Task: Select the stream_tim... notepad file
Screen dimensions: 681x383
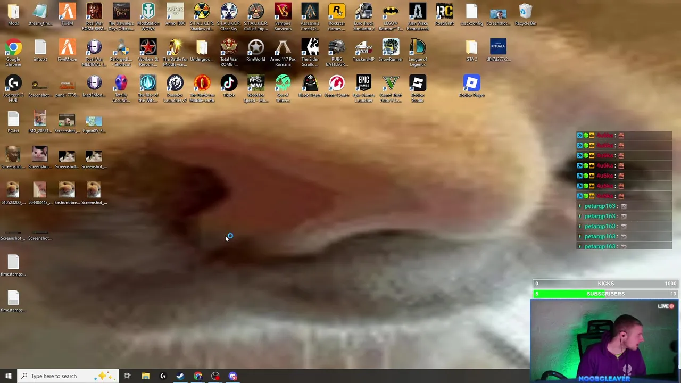Action: 40,15
